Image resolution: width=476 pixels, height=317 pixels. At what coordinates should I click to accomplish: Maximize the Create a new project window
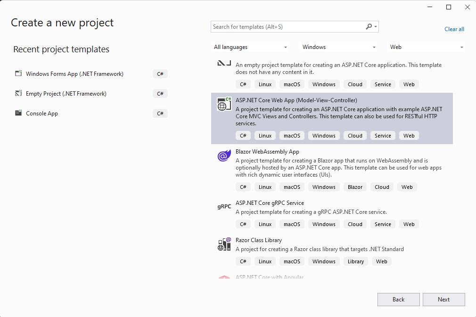(x=448, y=7)
